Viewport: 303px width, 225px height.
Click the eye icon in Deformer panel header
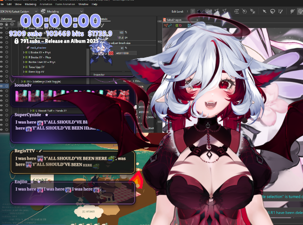1,24
